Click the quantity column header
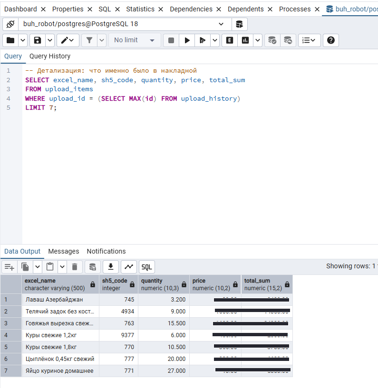This screenshot has width=378, height=388. click(x=164, y=284)
